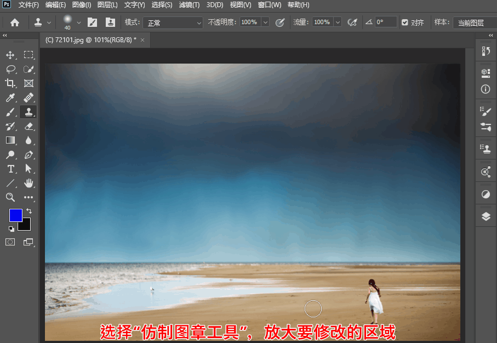Open the tool preset picker arrow
The width and height of the screenshot is (497, 343).
tap(49, 23)
